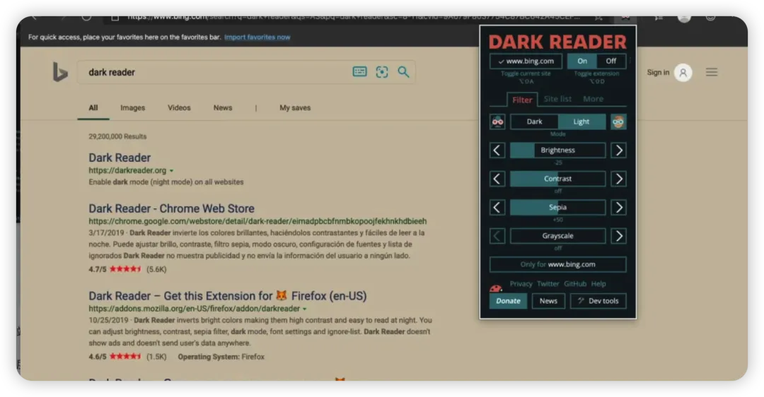
Task: Open the All search results tab
Action: (93, 108)
